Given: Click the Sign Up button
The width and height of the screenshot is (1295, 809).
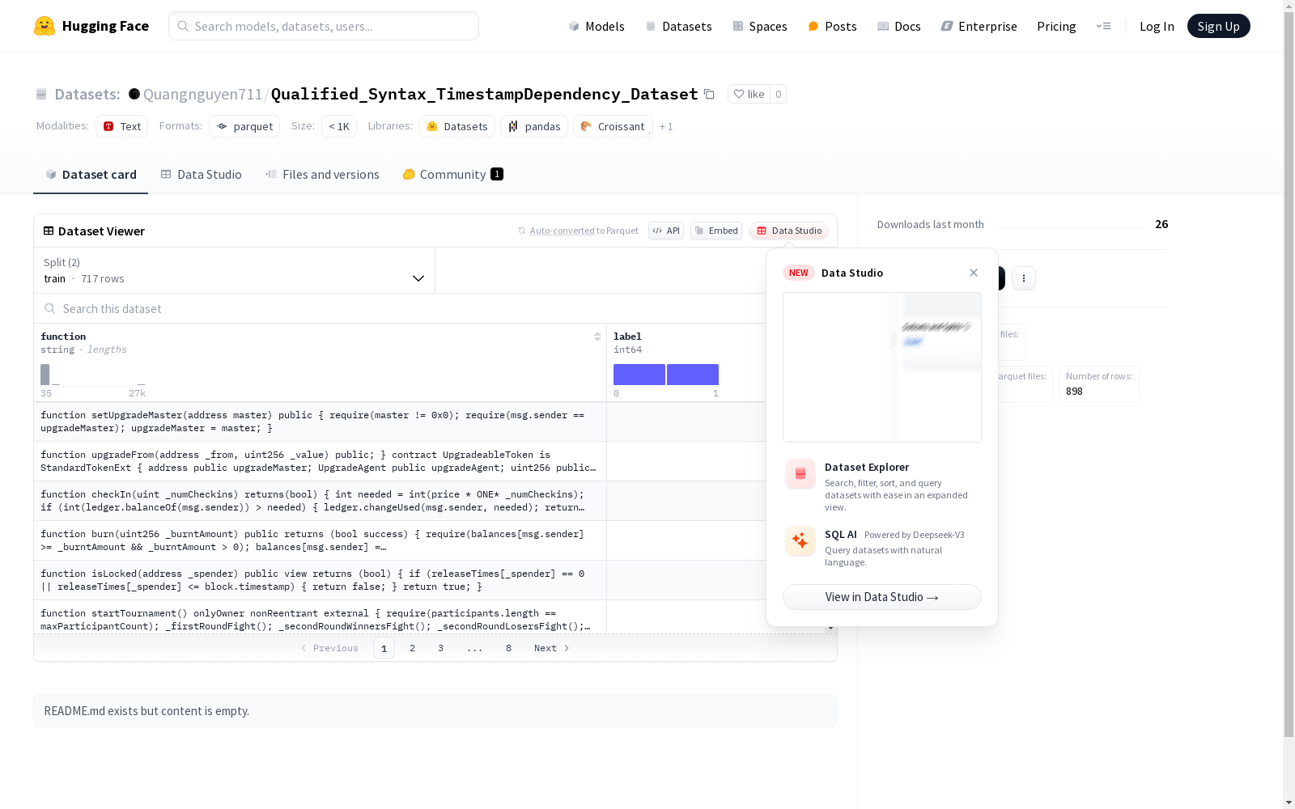Looking at the screenshot, I should [x=1219, y=26].
